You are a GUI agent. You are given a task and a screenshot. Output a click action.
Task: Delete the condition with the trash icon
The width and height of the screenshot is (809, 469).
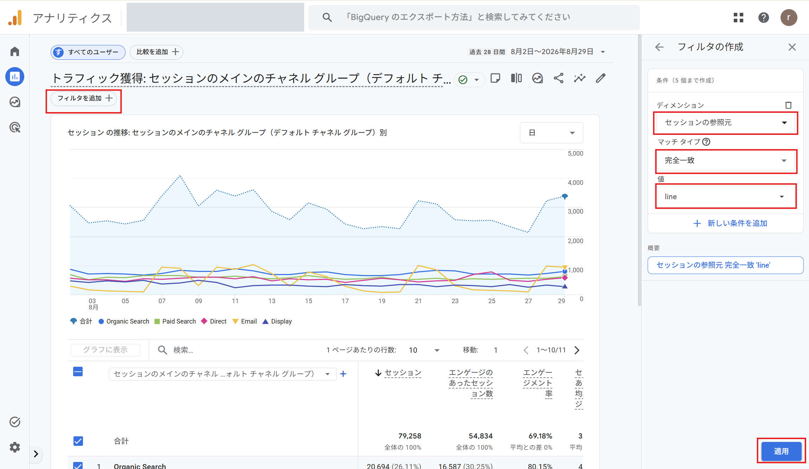click(789, 105)
